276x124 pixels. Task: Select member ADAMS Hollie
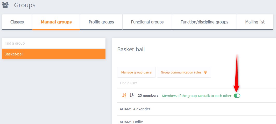[131, 122]
